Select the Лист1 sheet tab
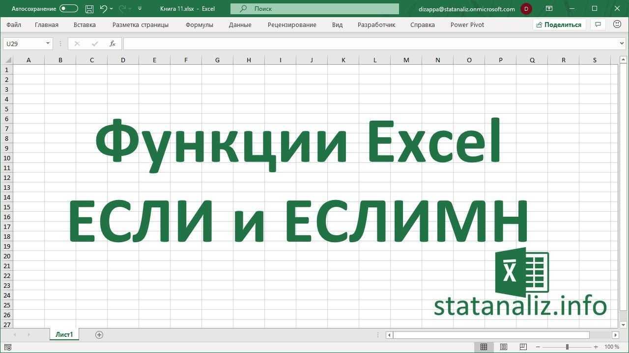Screen dimensions: 629x353 64,334
